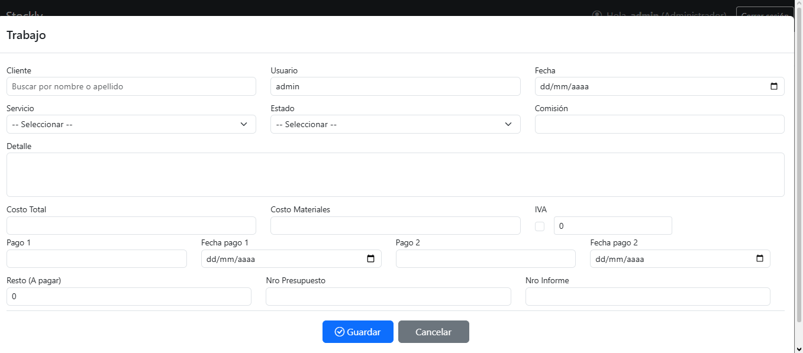Click the IVA amount field
The image size is (803, 353).
point(612,226)
